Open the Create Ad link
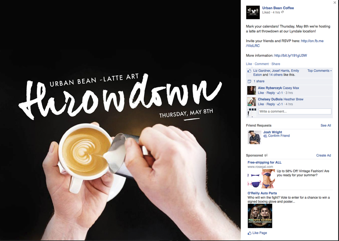The height and width of the screenshot is (241, 339). [323, 155]
